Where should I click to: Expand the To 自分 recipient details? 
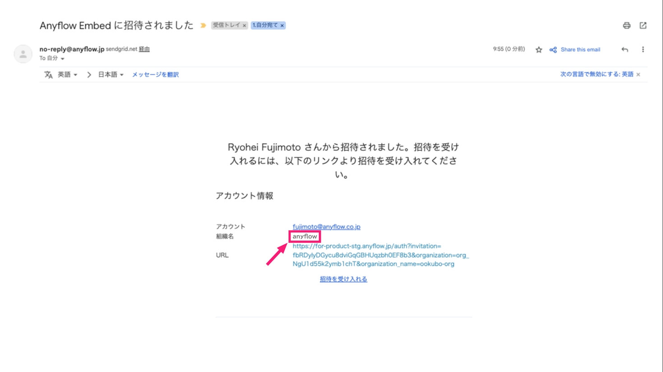(x=63, y=59)
